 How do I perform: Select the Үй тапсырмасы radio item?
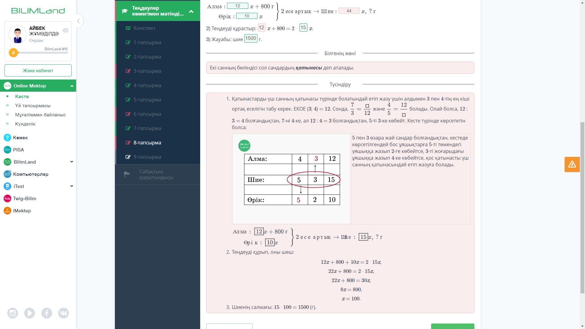(8, 106)
